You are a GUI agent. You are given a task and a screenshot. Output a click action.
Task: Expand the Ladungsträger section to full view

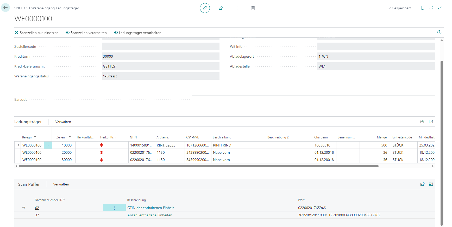click(x=431, y=122)
